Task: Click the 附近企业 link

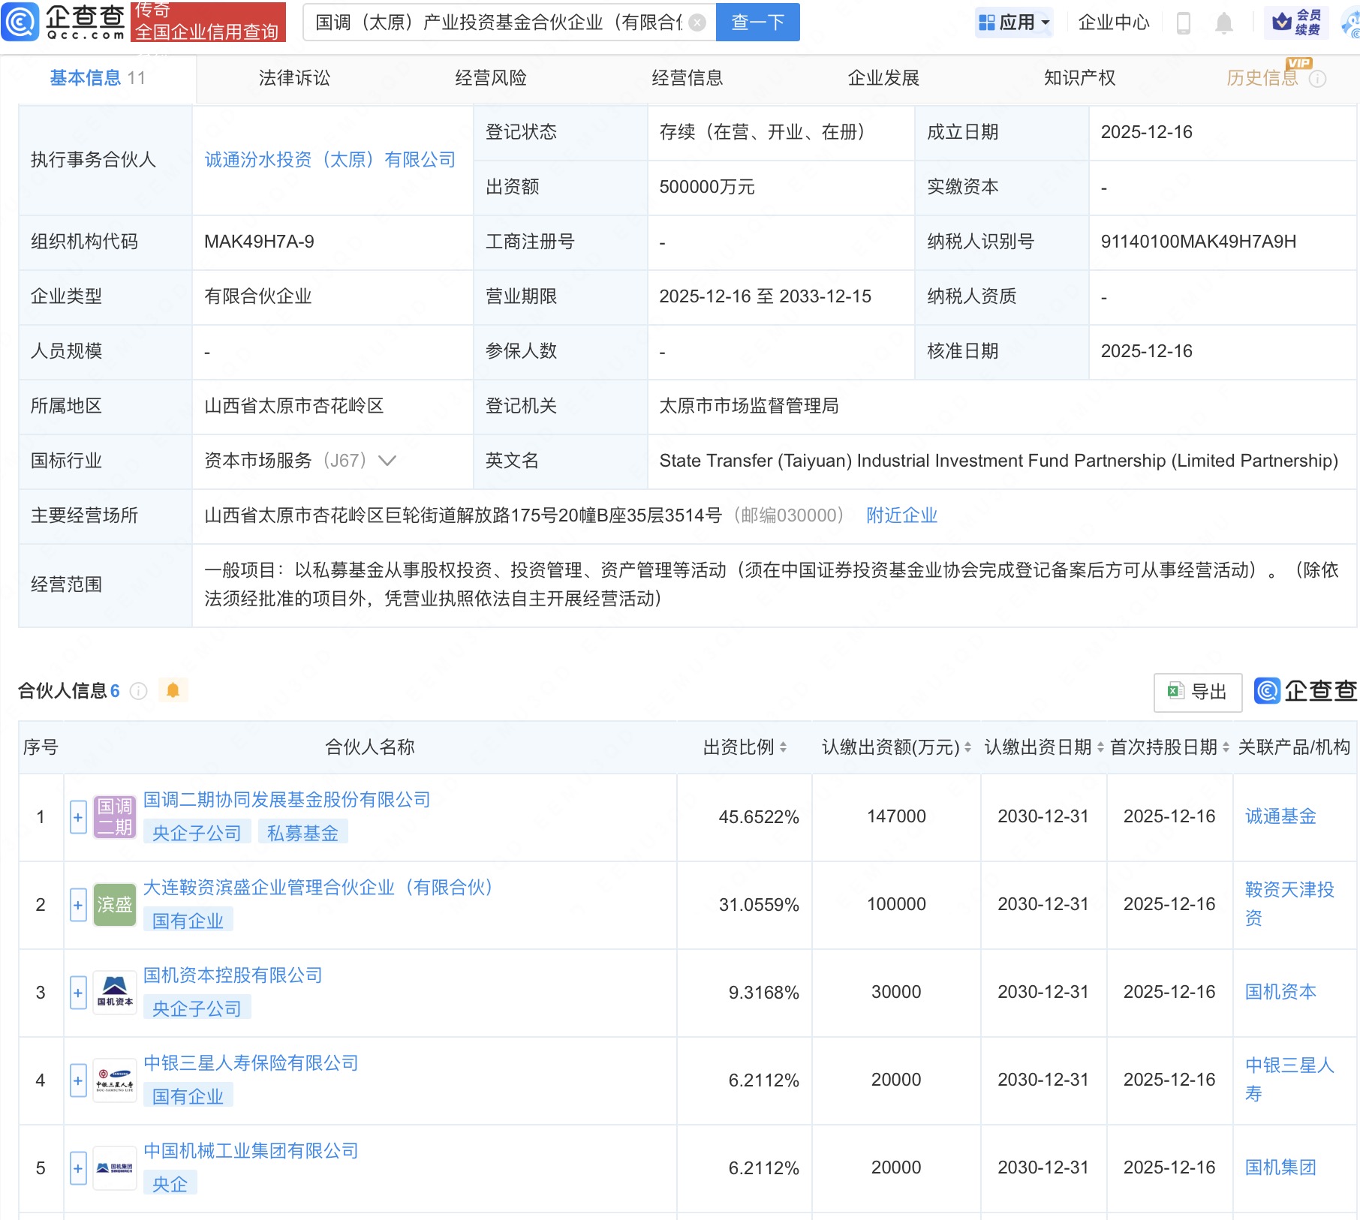Action: coord(901,515)
